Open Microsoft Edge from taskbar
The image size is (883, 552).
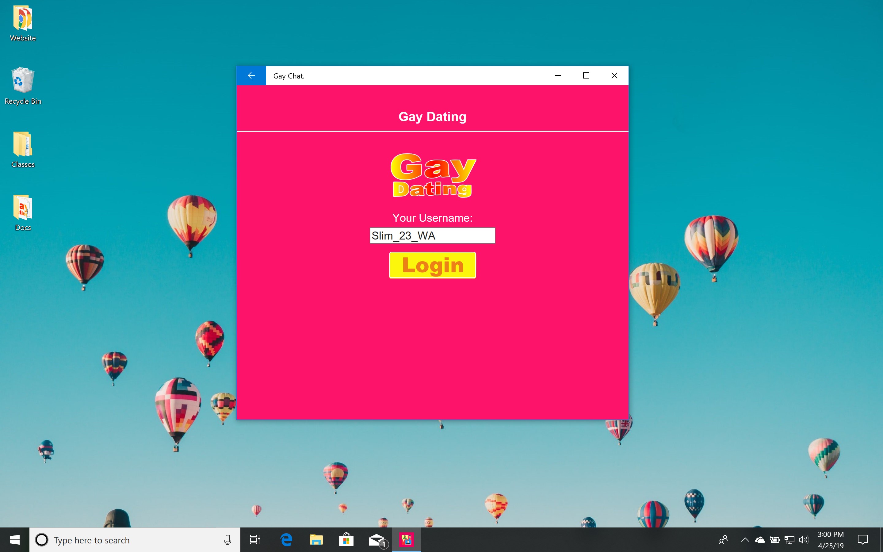click(x=286, y=540)
